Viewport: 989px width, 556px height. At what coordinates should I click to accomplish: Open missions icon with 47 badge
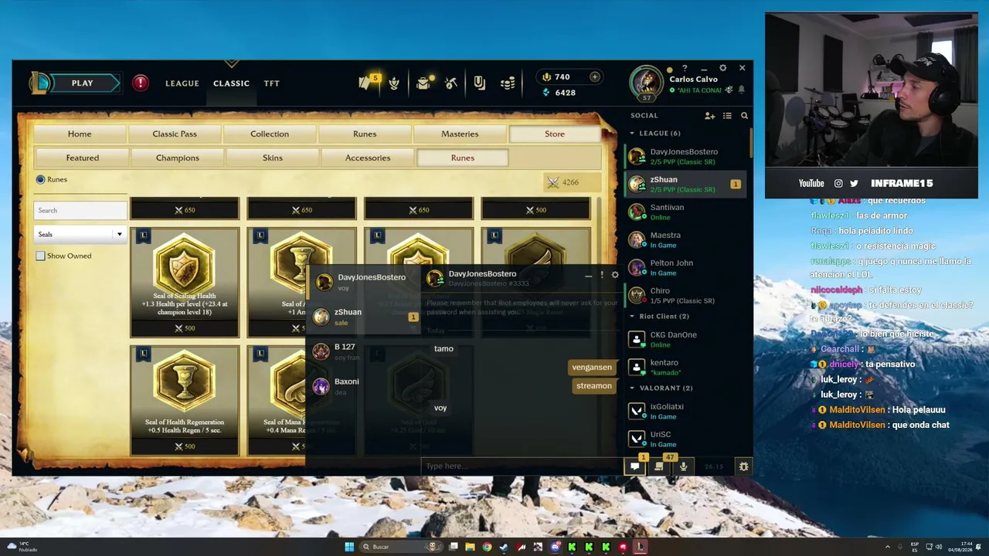[x=659, y=466]
